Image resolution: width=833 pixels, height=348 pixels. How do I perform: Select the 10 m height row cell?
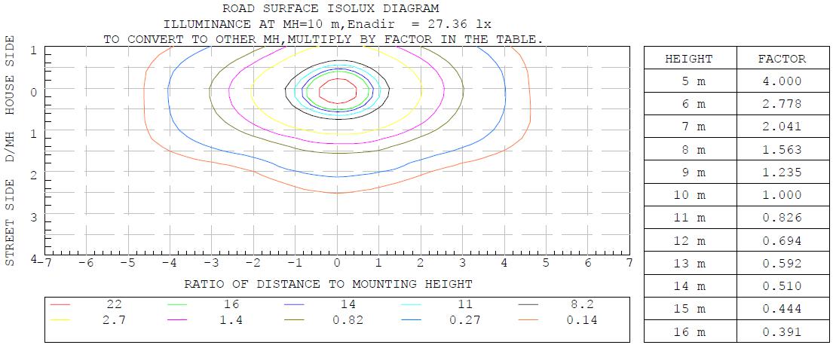point(688,195)
